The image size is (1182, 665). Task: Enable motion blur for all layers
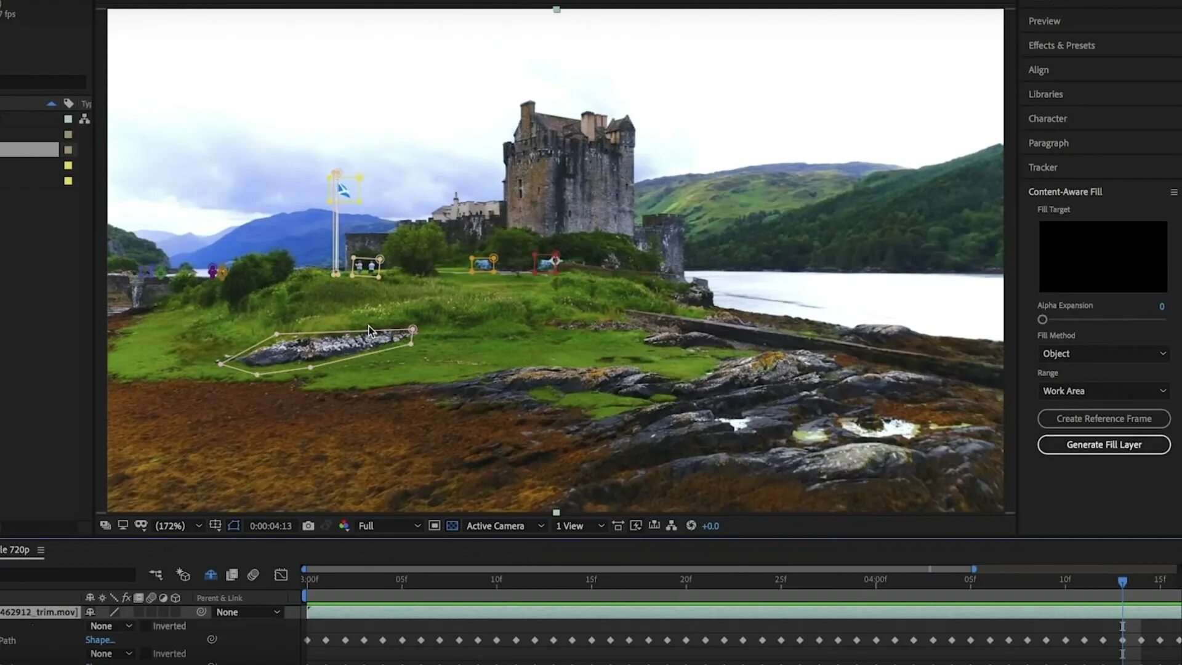tap(253, 575)
